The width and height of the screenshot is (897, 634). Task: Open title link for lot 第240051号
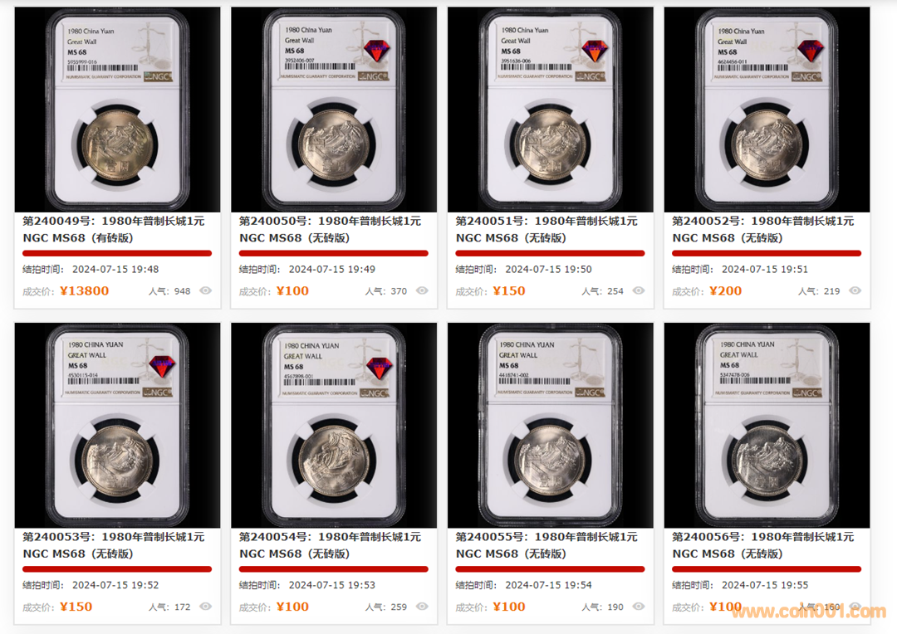[x=547, y=229]
